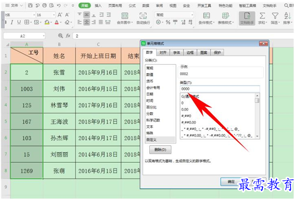
Task: Align text to bottom of cell
Action: pos(93,15)
